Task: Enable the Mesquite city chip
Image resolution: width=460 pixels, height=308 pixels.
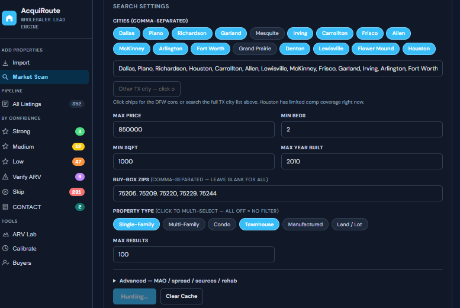Action: 267,33
